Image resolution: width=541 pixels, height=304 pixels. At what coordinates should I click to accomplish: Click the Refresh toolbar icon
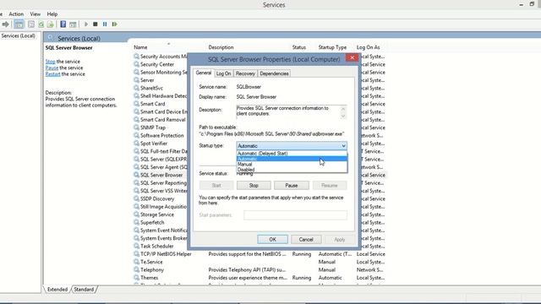[x=41, y=24]
